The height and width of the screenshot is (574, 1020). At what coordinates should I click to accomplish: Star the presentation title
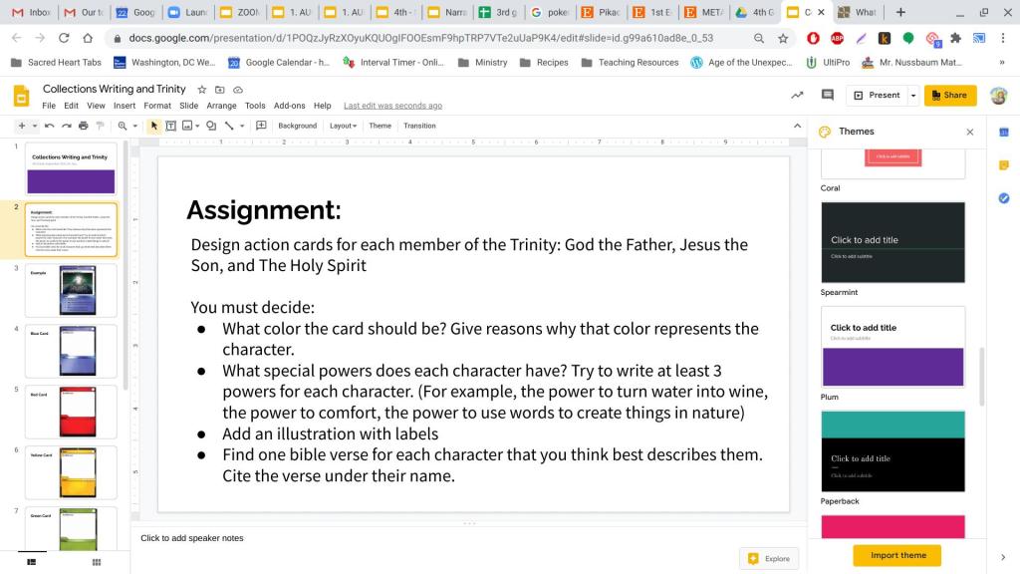click(203, 90)
